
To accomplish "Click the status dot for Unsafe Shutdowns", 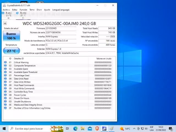I will click(x=5, y=101).
